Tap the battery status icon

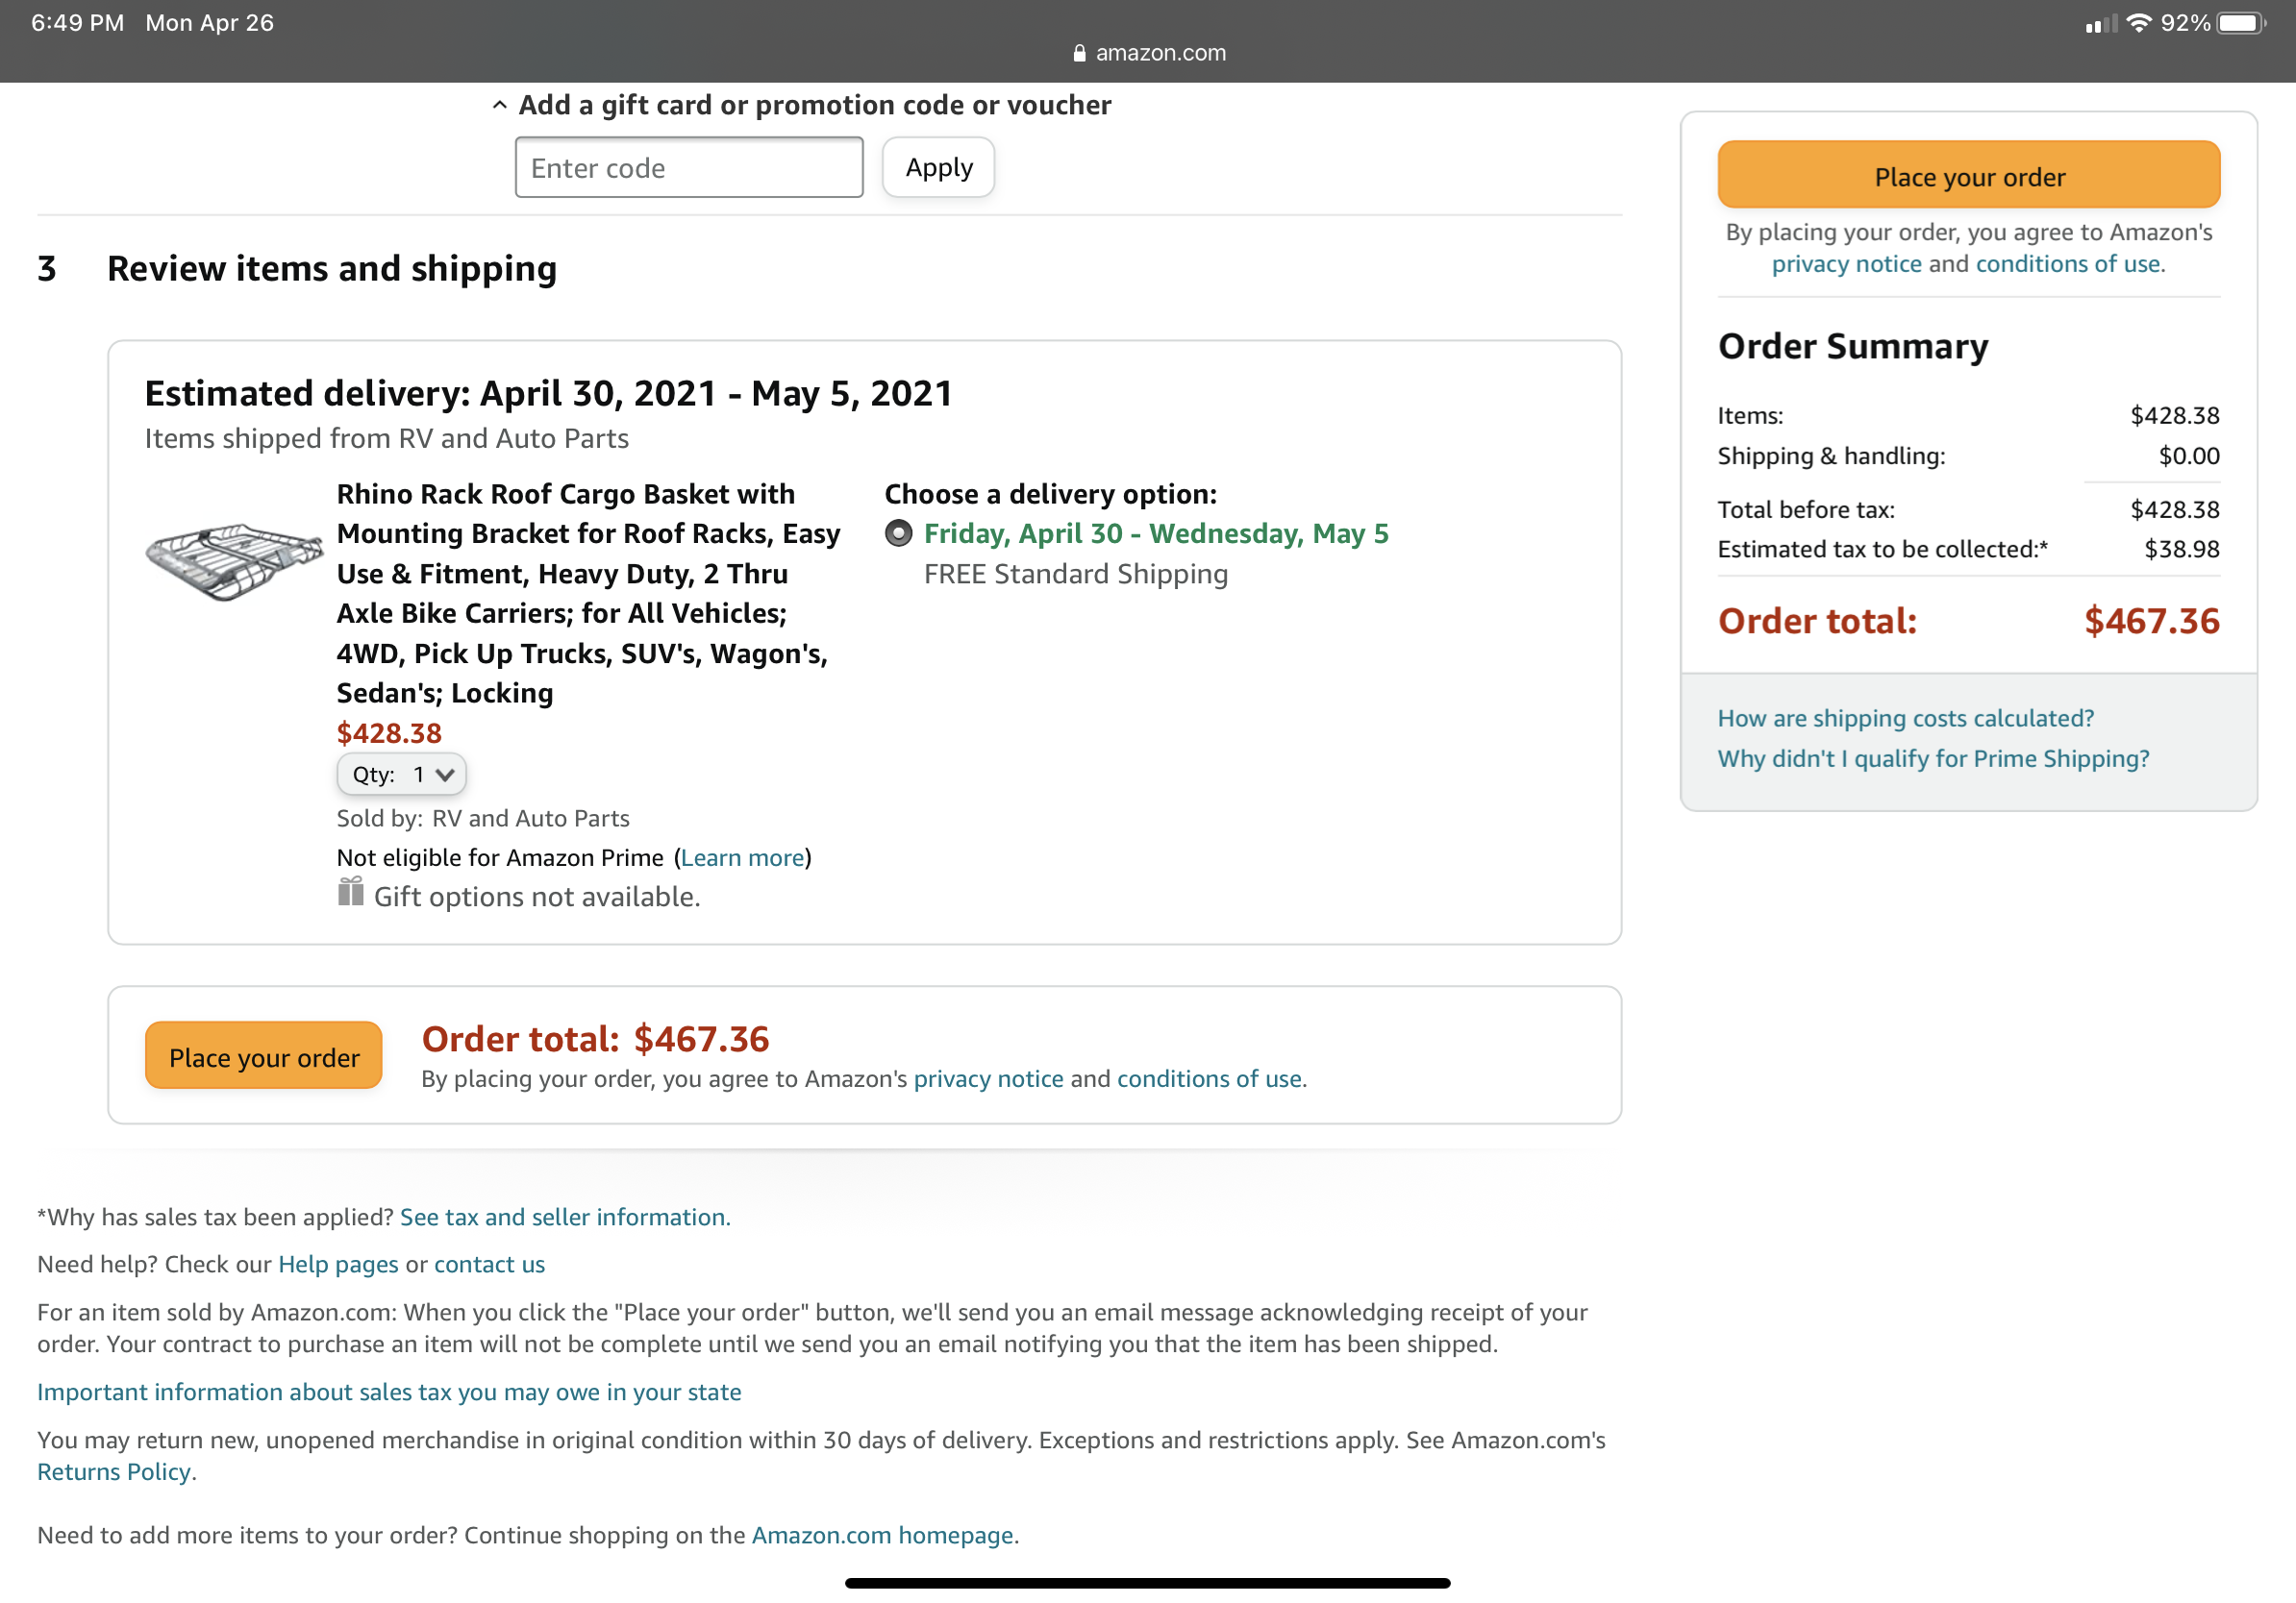pos(2241,23)
